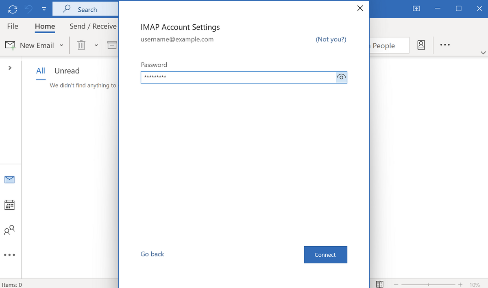The width and height of the screenshot is (488, 288).
Task: Click the Go back link
Action: pyautogui.click(x=152, y=254)
